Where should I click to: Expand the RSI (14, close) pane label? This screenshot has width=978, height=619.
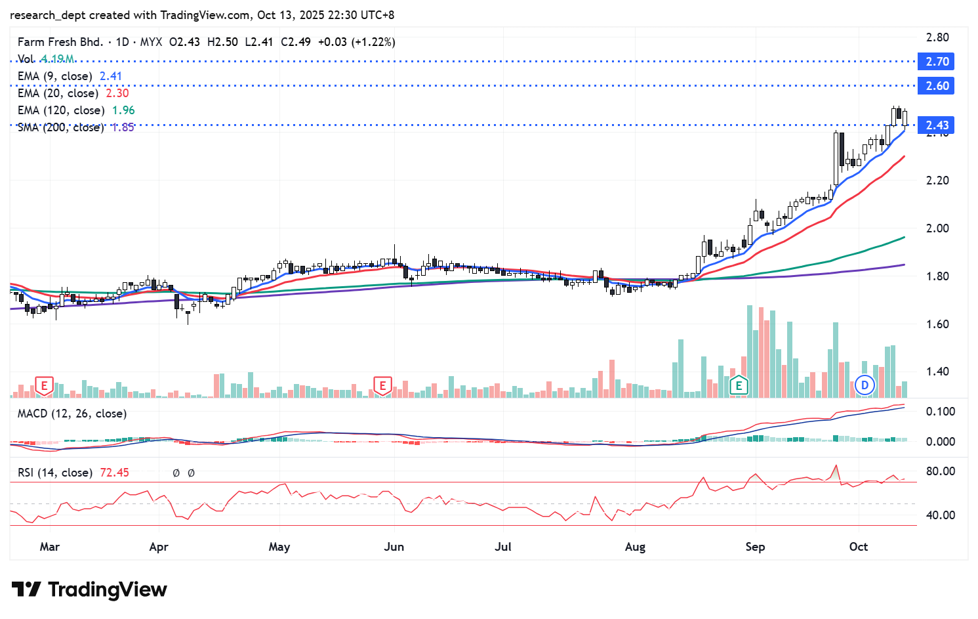pyautogui.click(x=55, y=473)
